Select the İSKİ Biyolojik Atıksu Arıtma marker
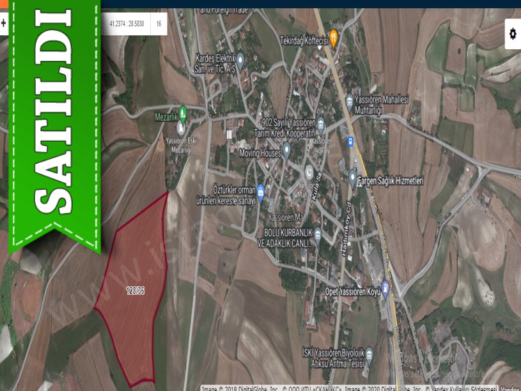This screenshot has height=391, width=521. pos(369,353)
